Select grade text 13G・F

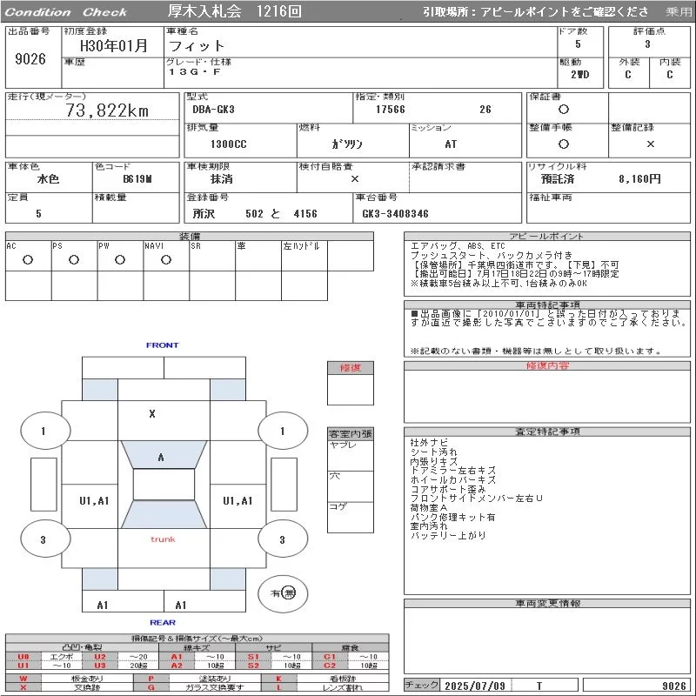click(194, 72)
